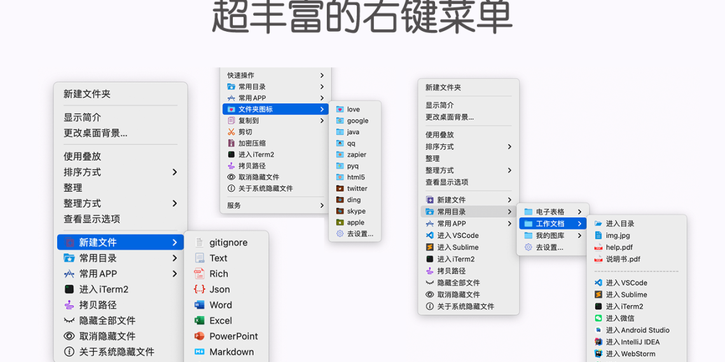725x362 pixels.
Task: Choose gitignore from the new file submenu
Action: [228, 243]
